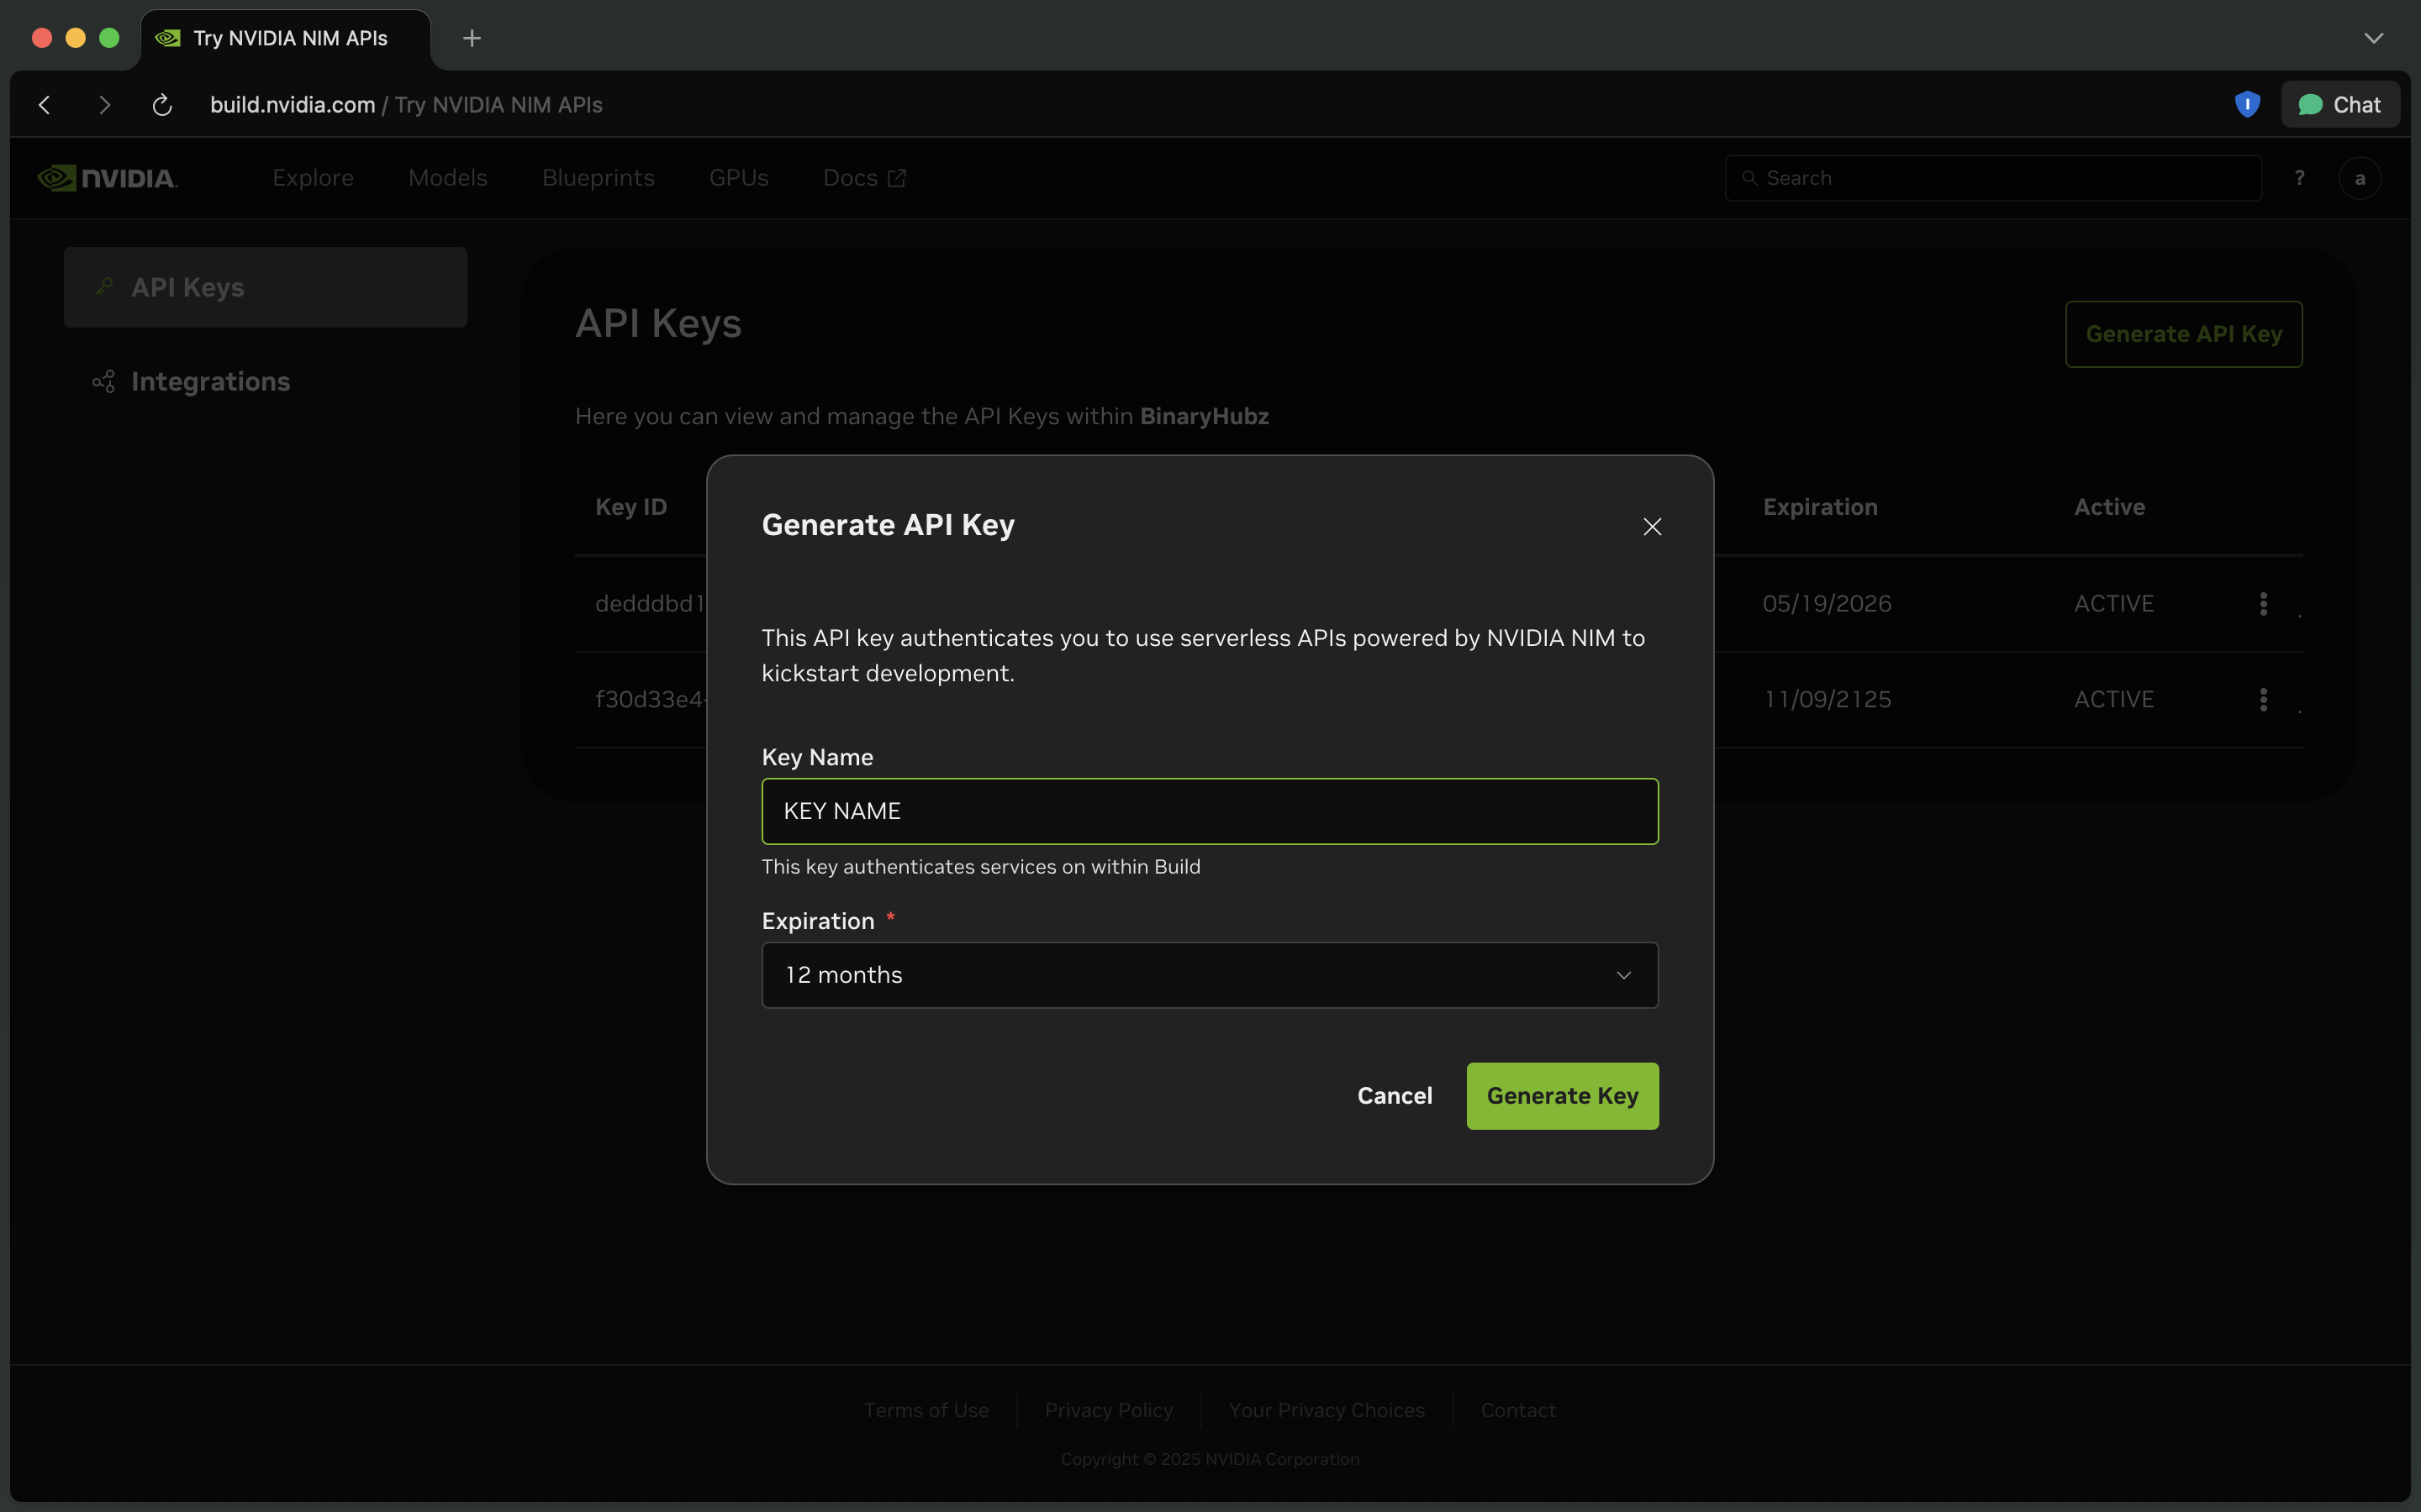
Task: Click the Generate Key button
Action: pos(1562,1095)
